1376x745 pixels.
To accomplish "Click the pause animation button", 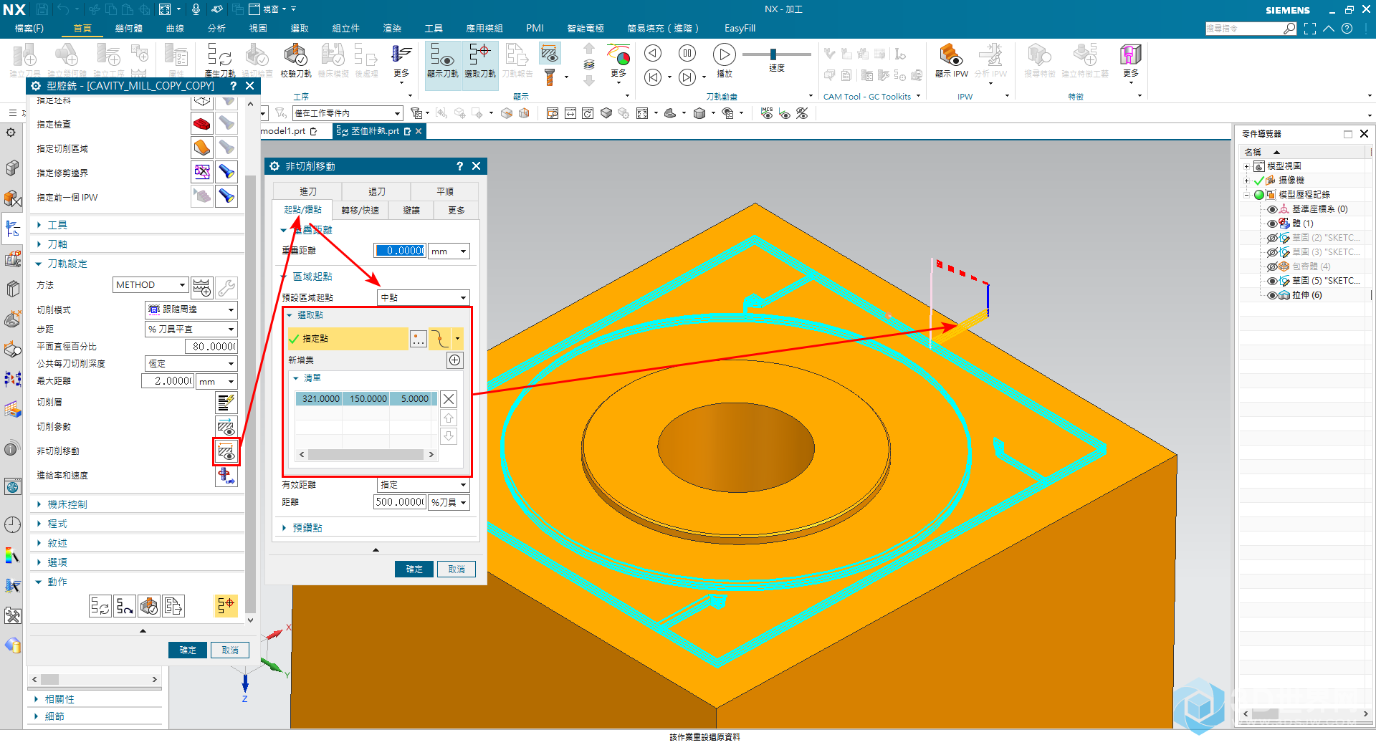I will 687,53.
